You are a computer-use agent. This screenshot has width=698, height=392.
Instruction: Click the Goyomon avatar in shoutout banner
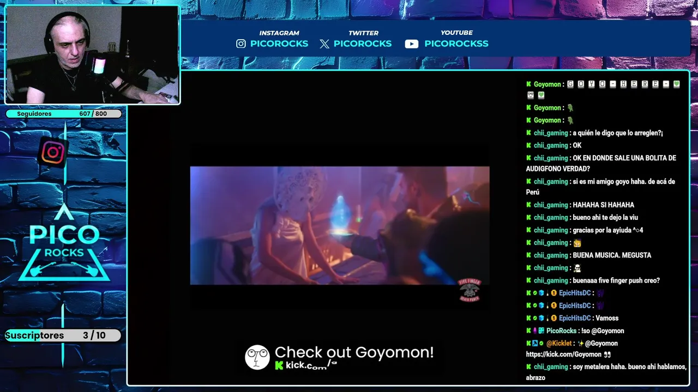(x=257, y=358)
